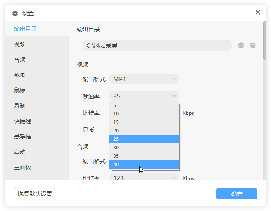The height and width of the screenshot is (211, 271).
Task: Click the more options ellipsis icon
Action: coord(241,45)
